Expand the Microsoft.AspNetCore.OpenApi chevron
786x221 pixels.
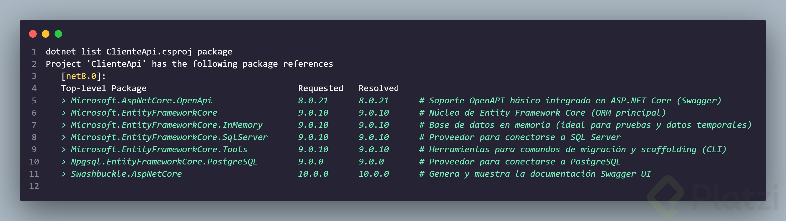coord(63,101)
